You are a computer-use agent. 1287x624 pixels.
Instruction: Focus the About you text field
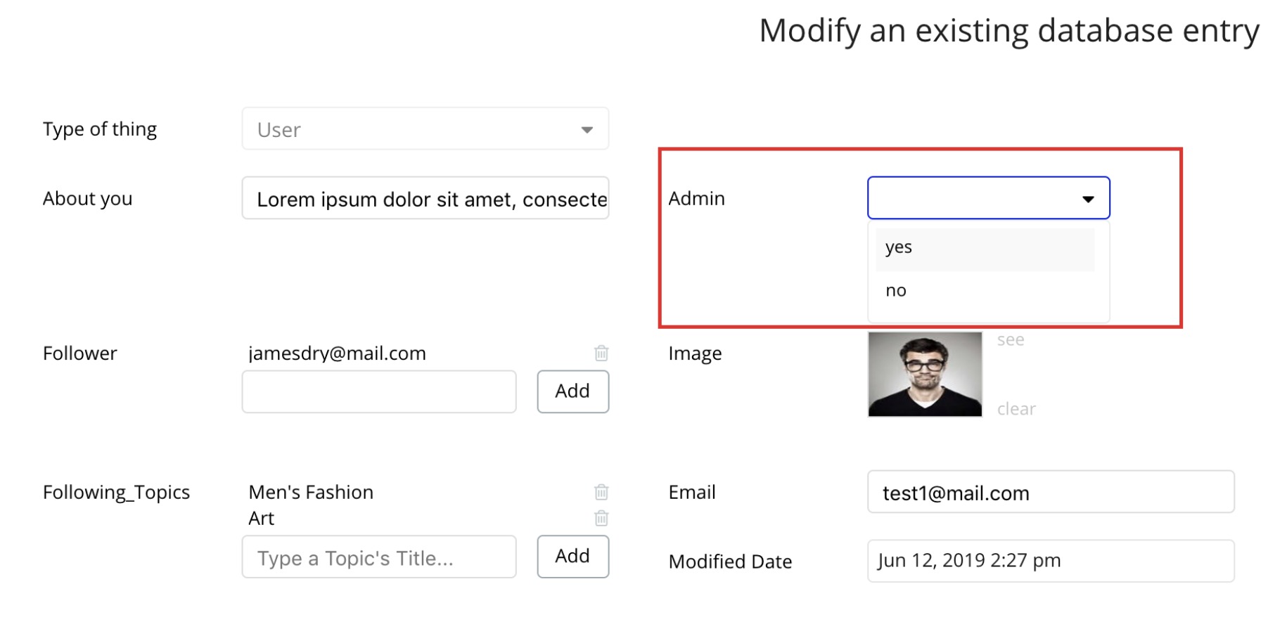[x=425, y=199]
